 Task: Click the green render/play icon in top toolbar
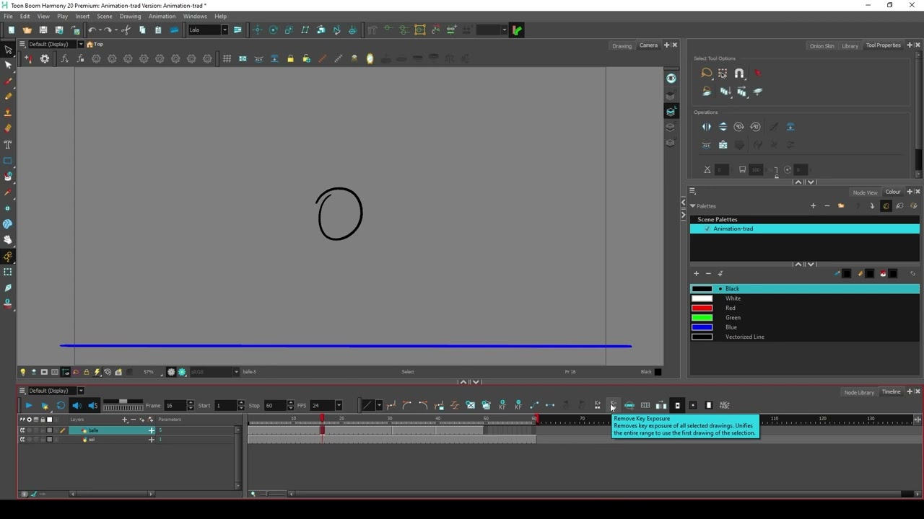tap(517, 30)
